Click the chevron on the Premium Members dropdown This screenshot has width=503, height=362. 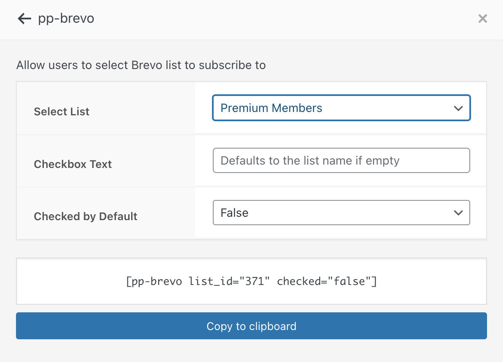point(458,109)
